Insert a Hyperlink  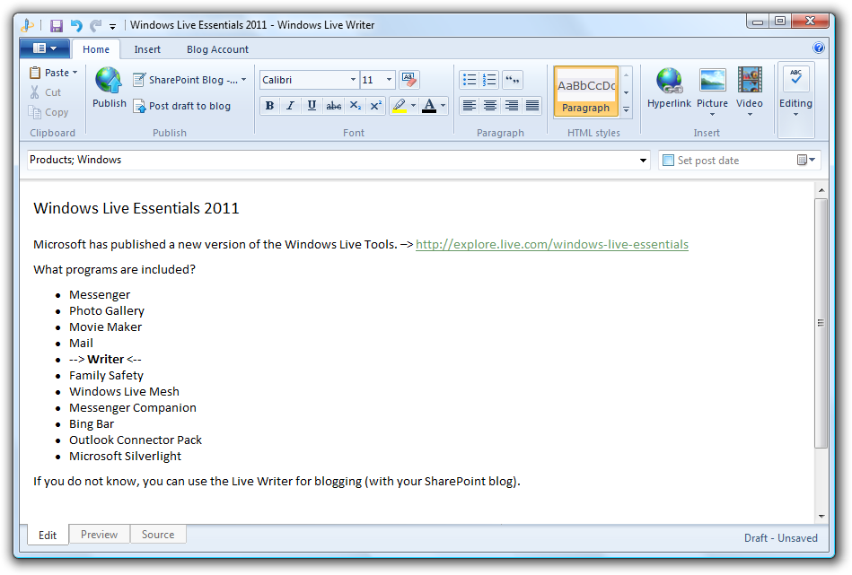pyautogui.click(x=669, y=87)
